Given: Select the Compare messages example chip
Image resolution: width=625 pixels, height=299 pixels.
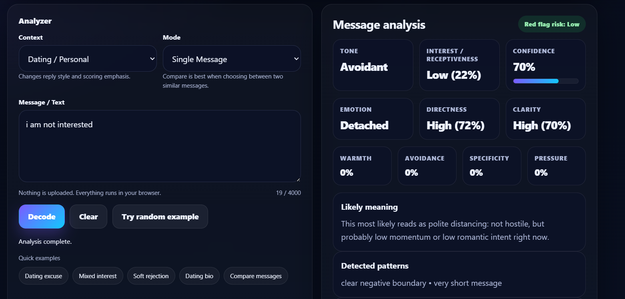Looking at the screenshot, I should [256, 275].
